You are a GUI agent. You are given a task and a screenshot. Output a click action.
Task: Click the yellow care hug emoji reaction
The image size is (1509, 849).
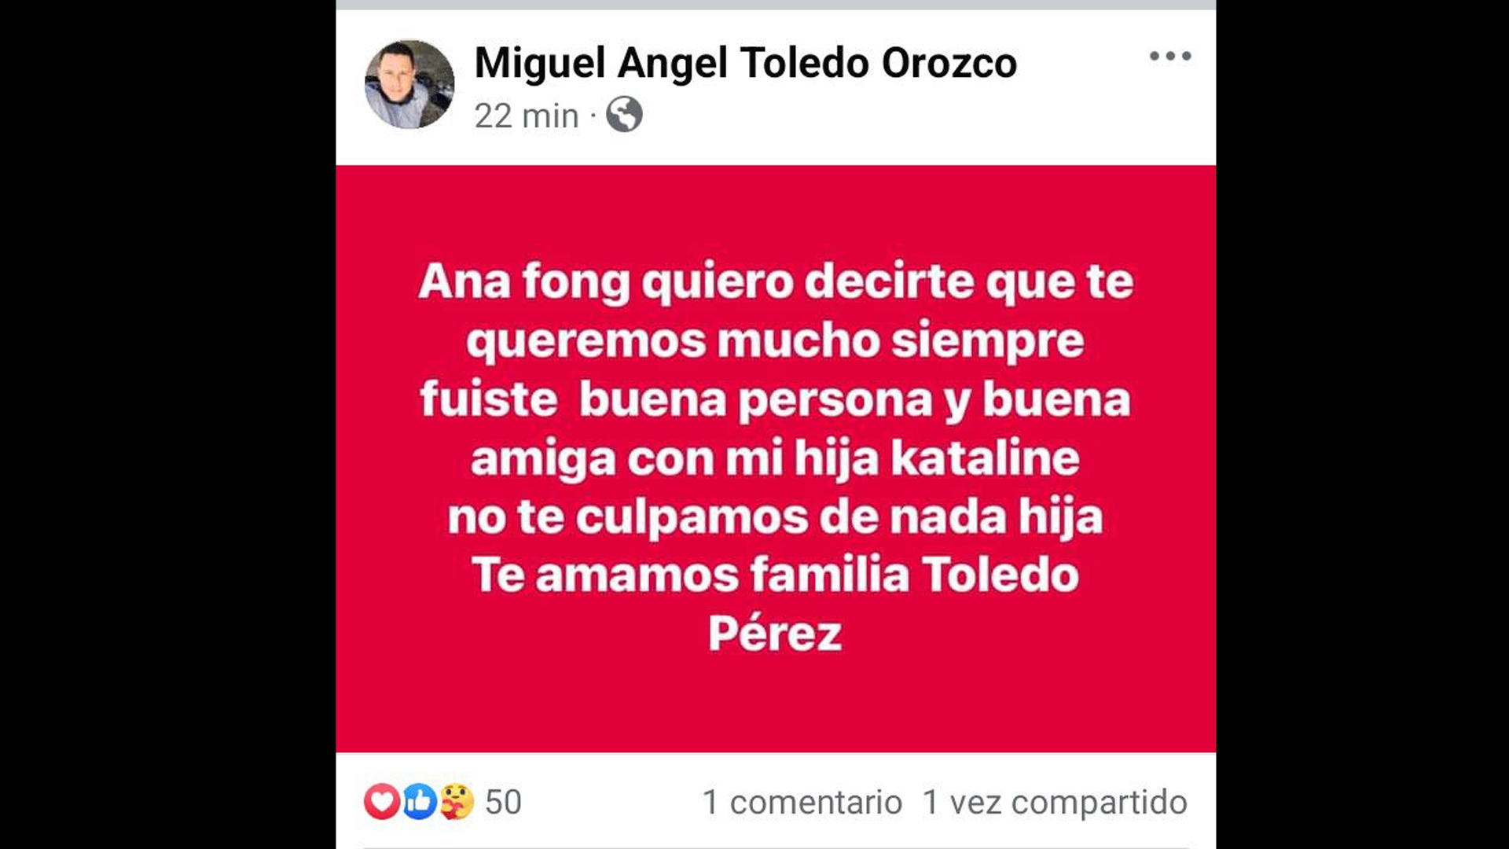click(457, 802)
